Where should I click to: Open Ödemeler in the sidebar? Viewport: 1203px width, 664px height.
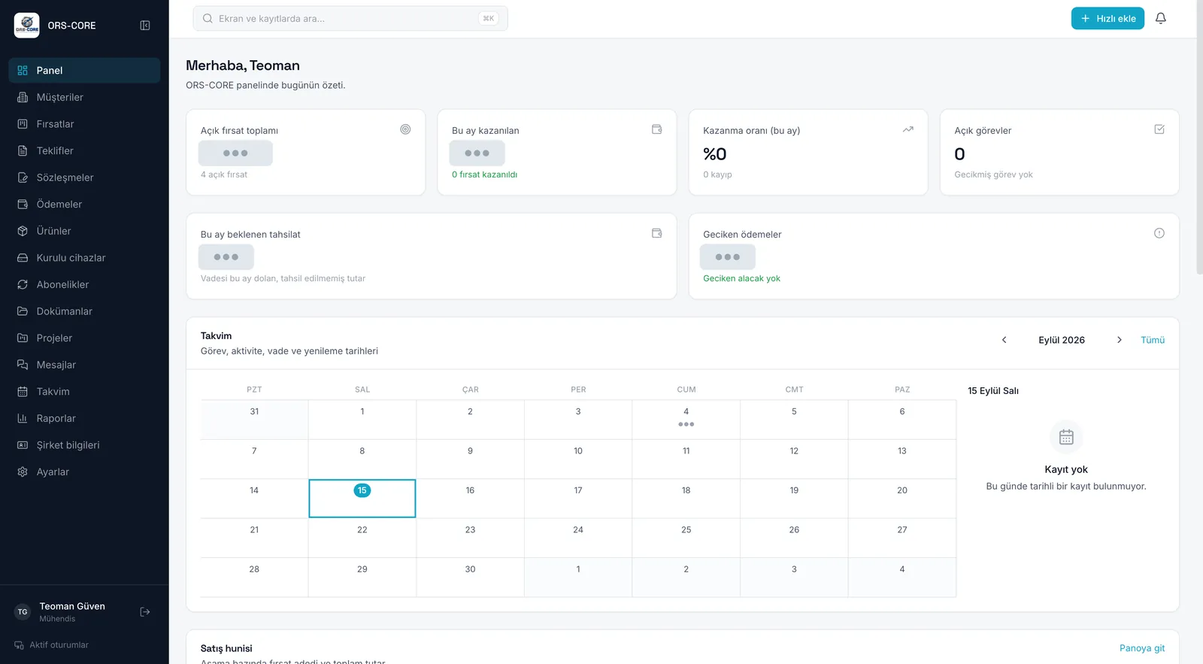pos(84,205)
